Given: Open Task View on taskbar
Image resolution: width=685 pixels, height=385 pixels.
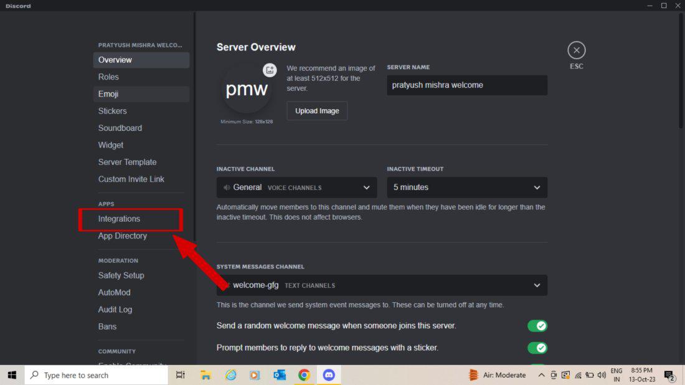Looking at the screenshot, I should 180,375.
